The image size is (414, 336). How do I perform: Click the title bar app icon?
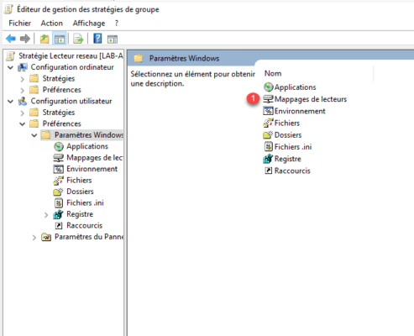pos(8,9)
